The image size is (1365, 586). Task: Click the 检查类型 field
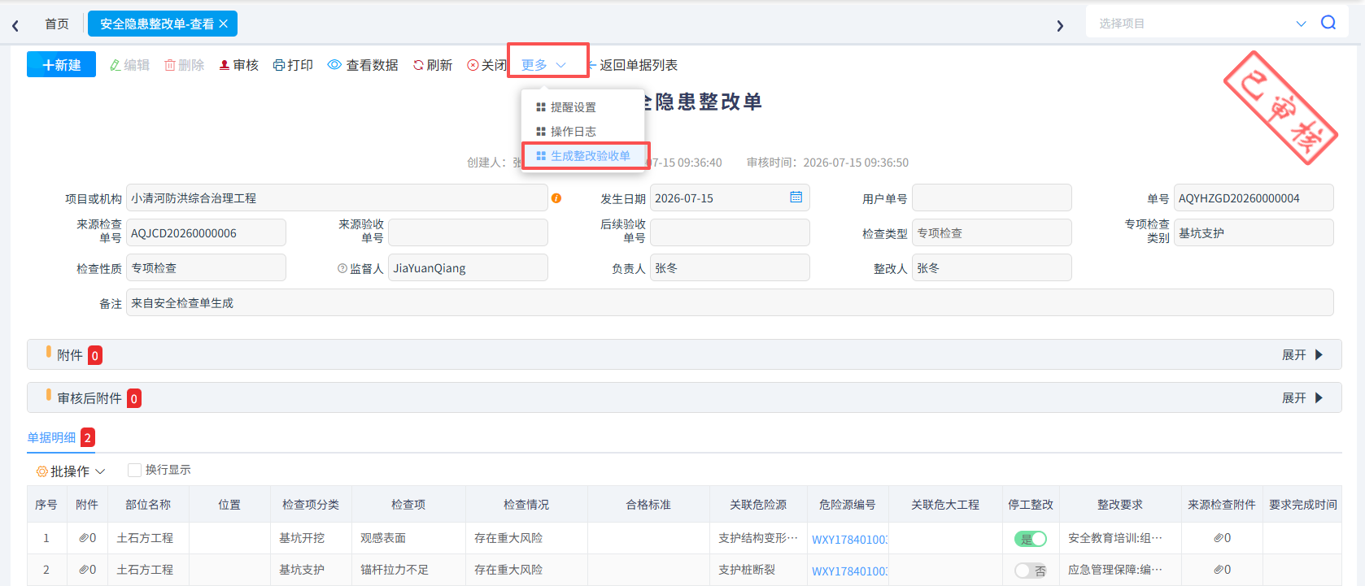992,233
